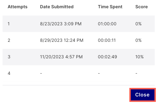Select attempt number 4 cell
This screenshot has height=103, width=159.
tap(9, 73)
